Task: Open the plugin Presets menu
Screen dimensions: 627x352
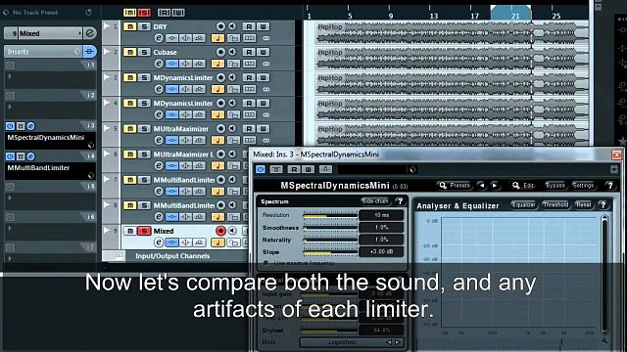Action: (455, 186)
